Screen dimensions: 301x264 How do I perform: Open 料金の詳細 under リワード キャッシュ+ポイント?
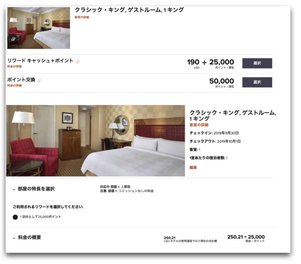tap(14, 66)
